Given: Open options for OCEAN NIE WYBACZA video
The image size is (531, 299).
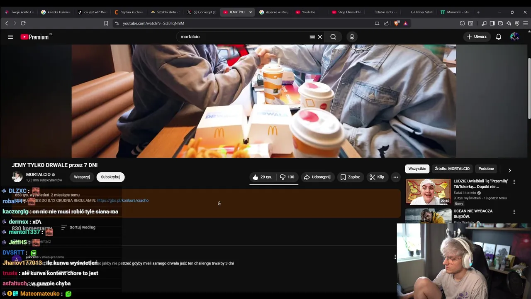Looking at the screenshot, I should [514, 212].
